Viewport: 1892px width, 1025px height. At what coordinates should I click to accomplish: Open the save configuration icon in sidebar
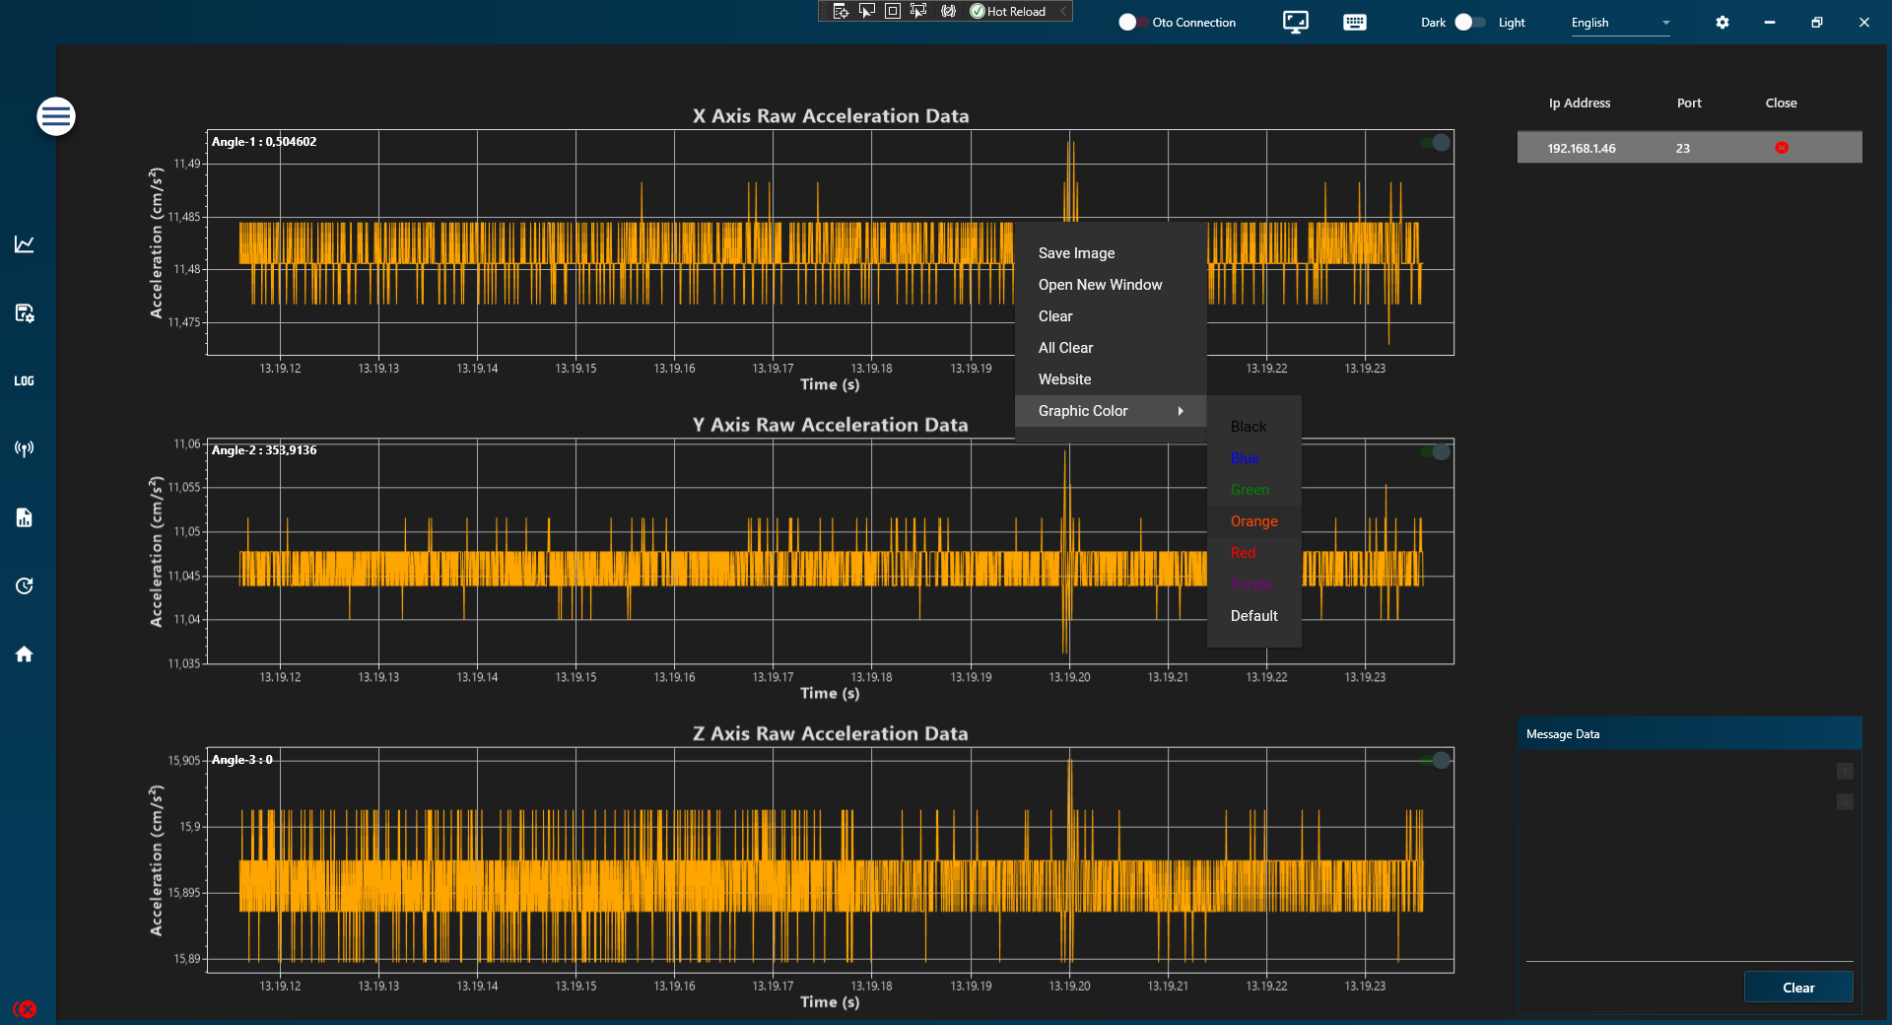[25, 312]
